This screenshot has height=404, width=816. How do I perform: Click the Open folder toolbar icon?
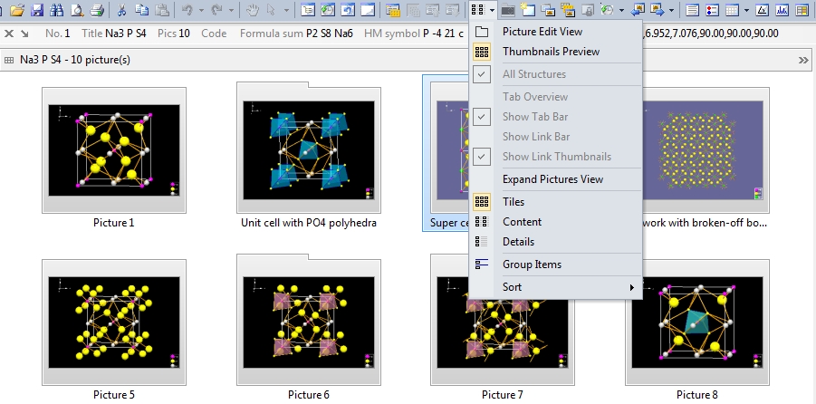coord(16,10)
